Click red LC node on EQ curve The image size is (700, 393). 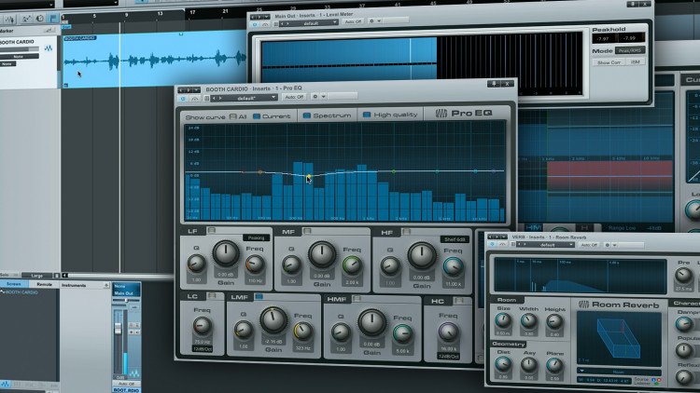243,171
